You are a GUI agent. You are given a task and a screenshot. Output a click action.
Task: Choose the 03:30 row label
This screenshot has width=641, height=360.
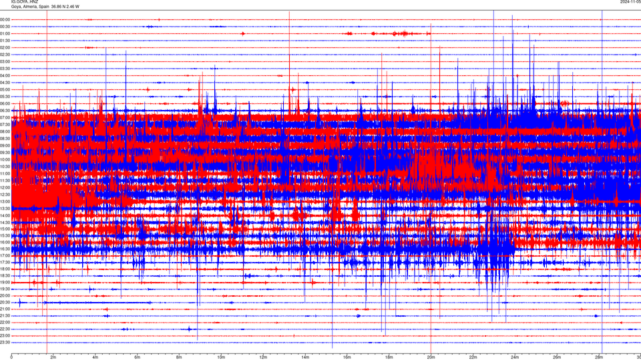[x=5, y=69]
